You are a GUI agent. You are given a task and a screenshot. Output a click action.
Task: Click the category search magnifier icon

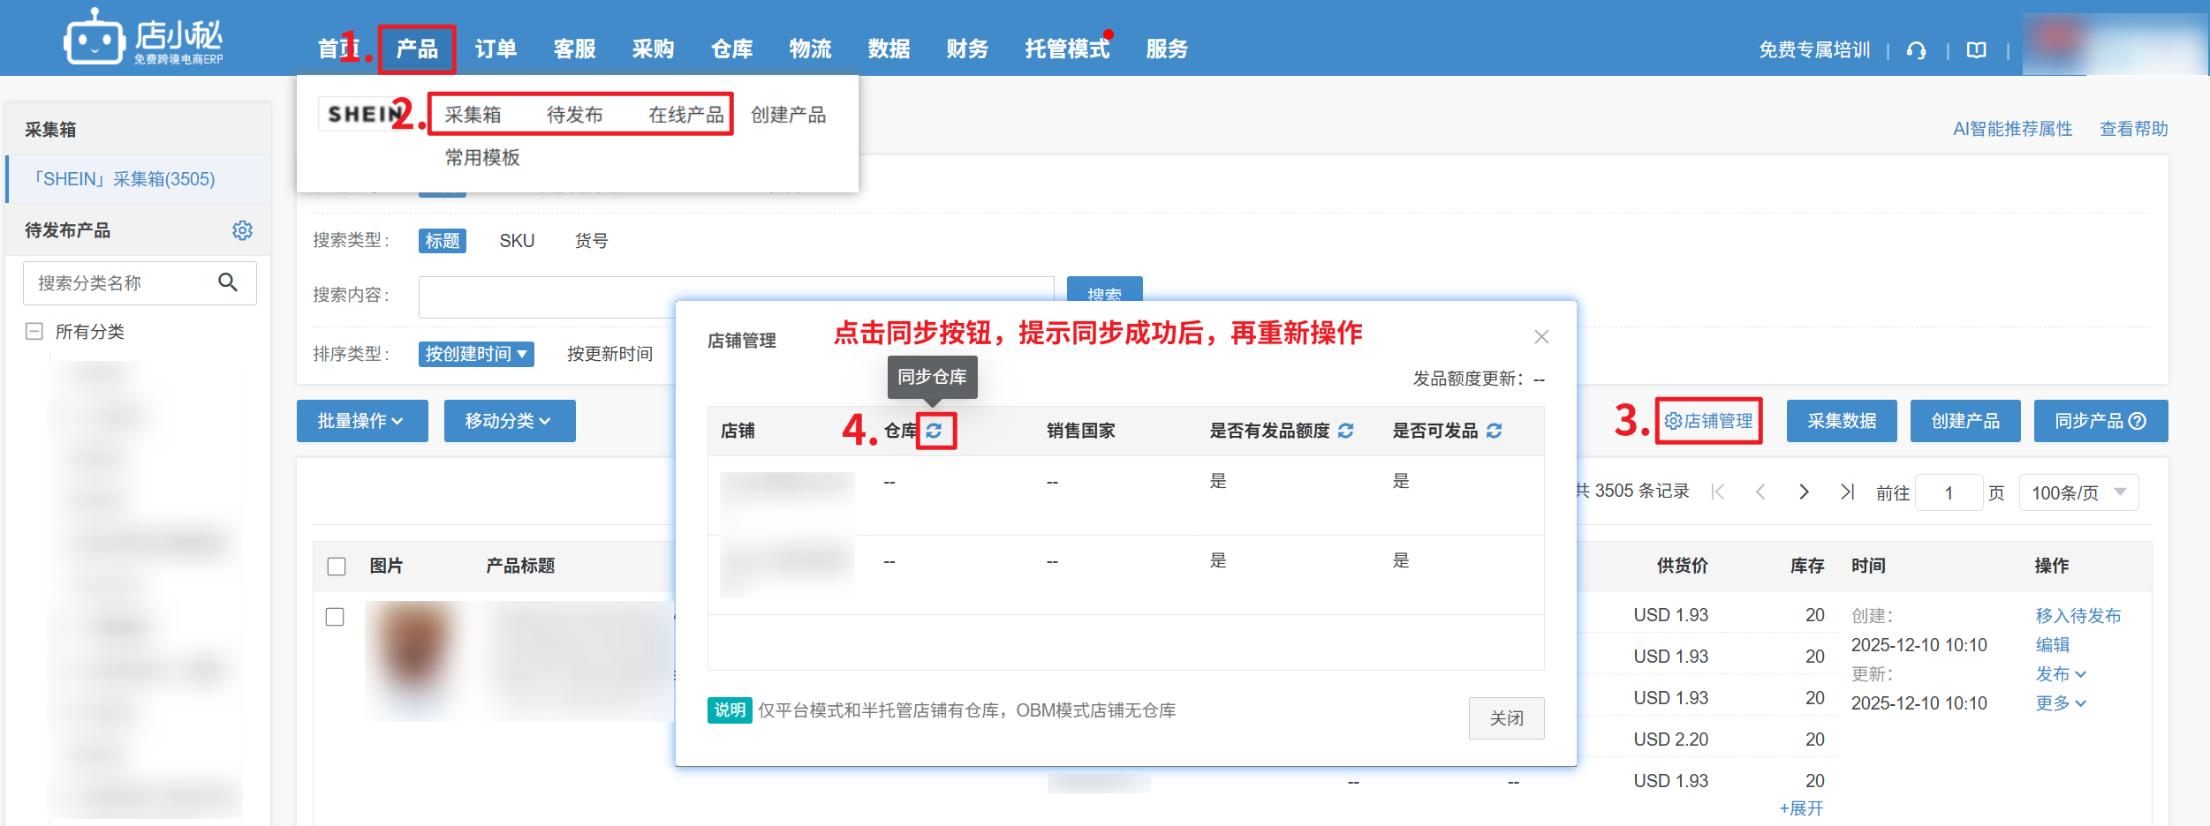[x=228, y=282]
